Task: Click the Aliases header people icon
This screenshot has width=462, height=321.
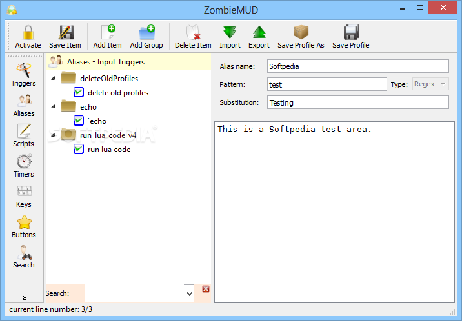Action: [x=56, y=61]
